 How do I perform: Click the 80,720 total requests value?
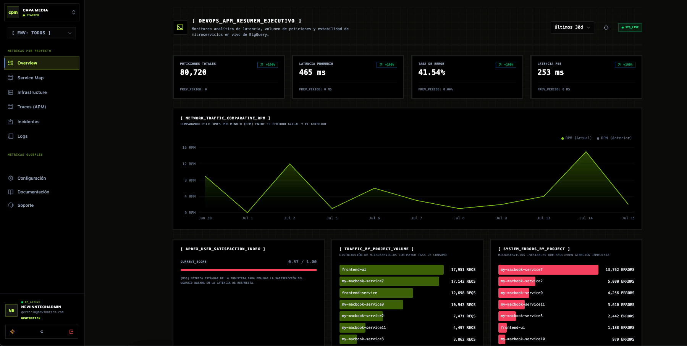pos(193,72)
